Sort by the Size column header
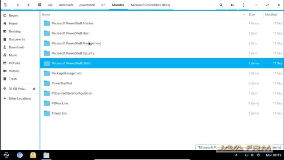The width and height of the screenshot is (284, 160). point(252,15)
